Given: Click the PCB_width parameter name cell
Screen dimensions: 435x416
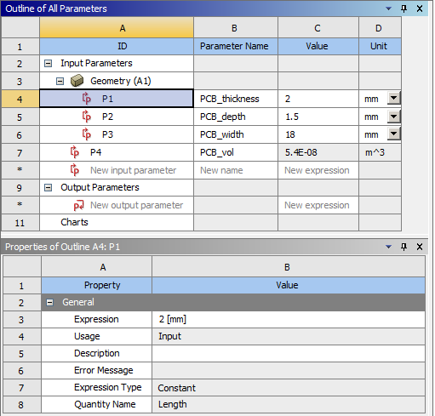Looking at the screenshot, I should click(236, 134).
